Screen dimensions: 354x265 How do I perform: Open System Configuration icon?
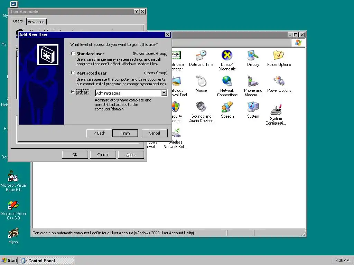coord(276,114)
